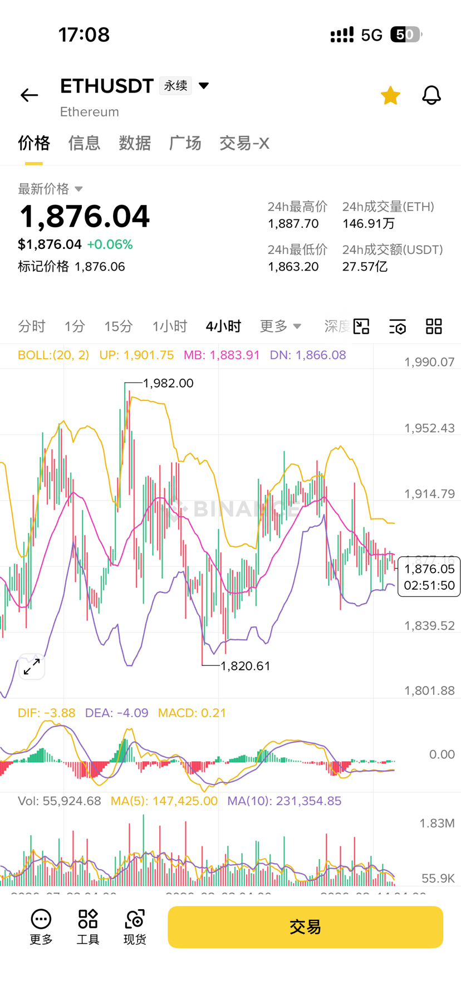Tap the 1,982.00 high price marker
The image size is (461, 1000).
(168, 383)
